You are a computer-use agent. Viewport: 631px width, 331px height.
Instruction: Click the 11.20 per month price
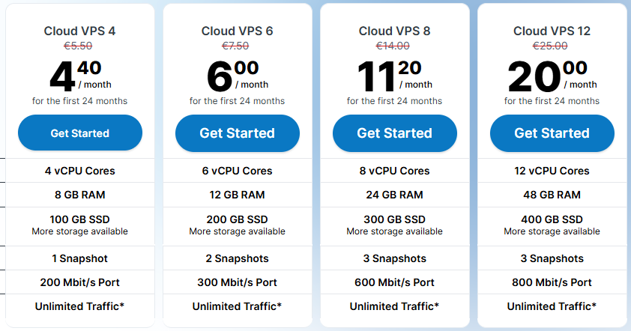tap(394, 76)
